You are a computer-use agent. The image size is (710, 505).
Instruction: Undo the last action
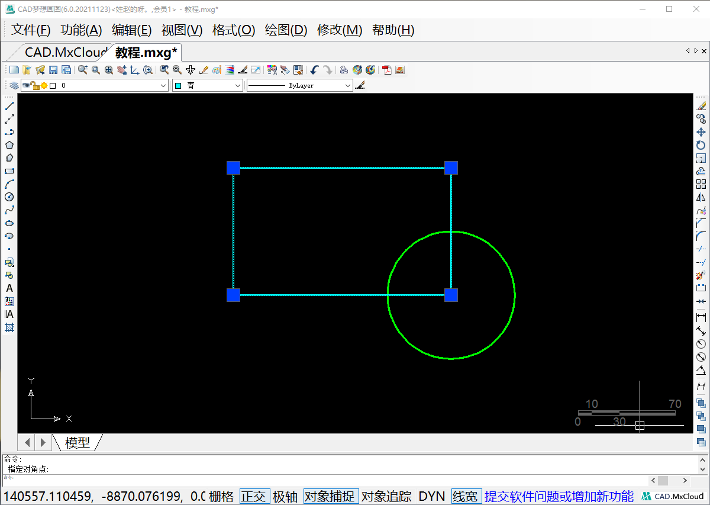(x=314, y=70)
